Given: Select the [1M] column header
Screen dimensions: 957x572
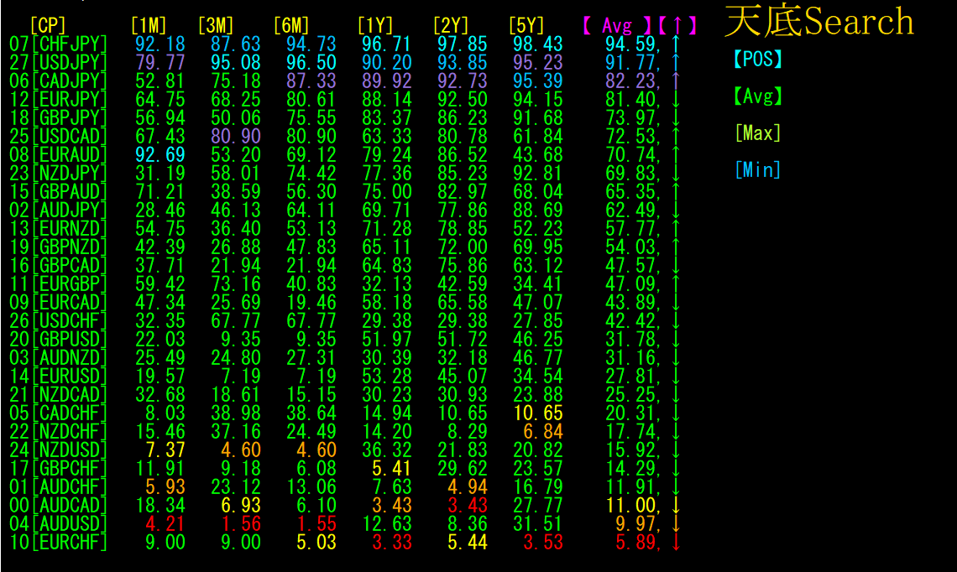Looking at the screenshot, I should 149,26.
